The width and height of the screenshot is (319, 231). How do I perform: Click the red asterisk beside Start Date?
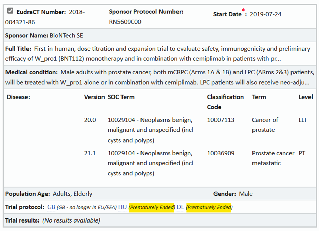(244, 10)
